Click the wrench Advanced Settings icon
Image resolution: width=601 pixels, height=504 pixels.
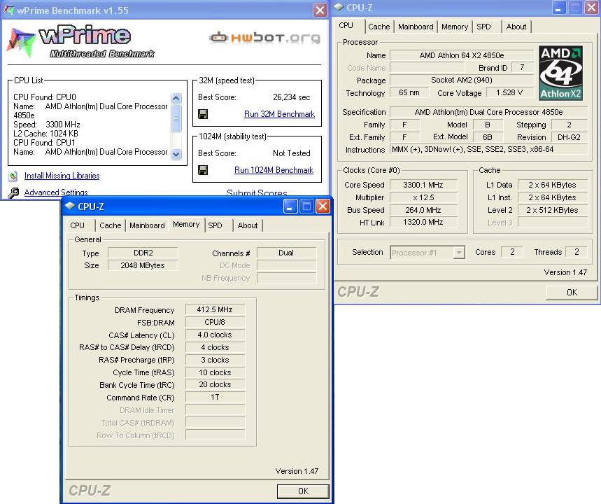point(13,192)
